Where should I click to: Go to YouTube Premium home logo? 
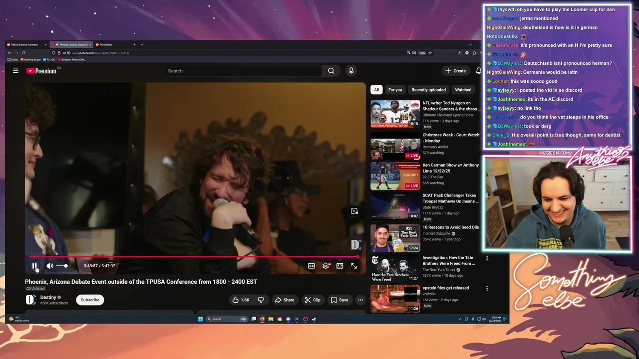42,71
